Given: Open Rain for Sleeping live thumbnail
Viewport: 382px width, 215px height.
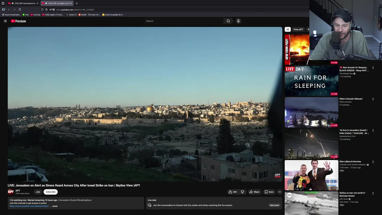Looking at the screenshot, I should coord(311,81).
